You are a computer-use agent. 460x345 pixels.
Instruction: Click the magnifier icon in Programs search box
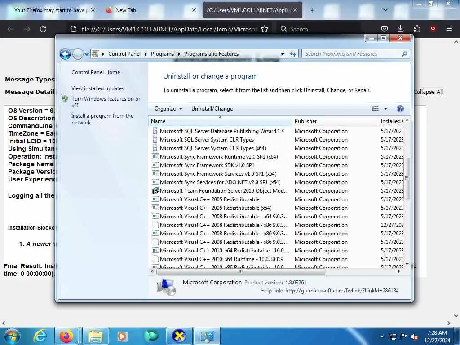click(405, 54)
